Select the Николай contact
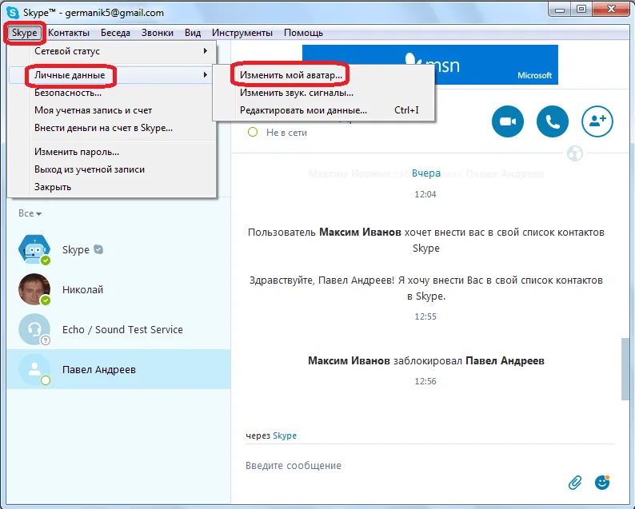Image resolution: width=635 pixels, height=509 pixels. pos(118,289)
